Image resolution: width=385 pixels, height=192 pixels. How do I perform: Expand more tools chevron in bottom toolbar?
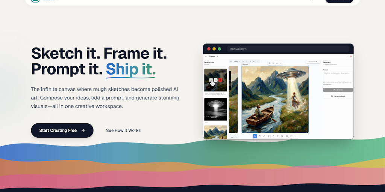(296, 136)
